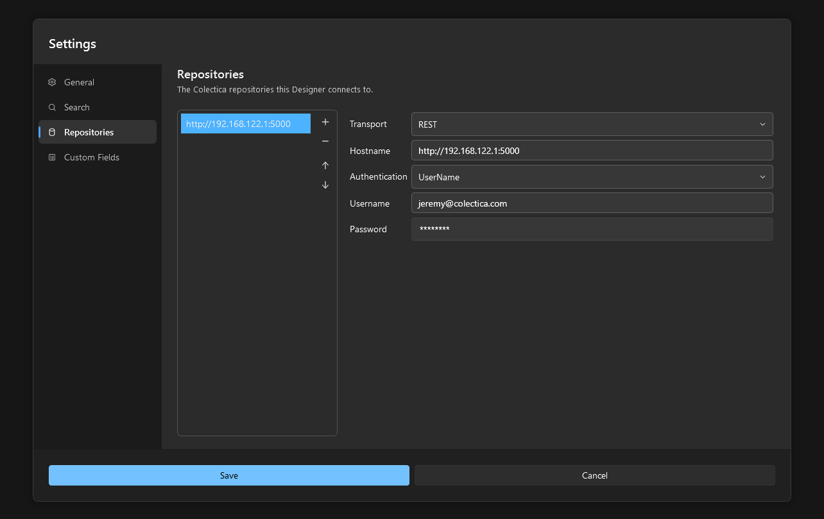The height and width of the screenshot is (519, 824).
Task: Move repository up with arrow icon
Action: click(x=325, y=166)
